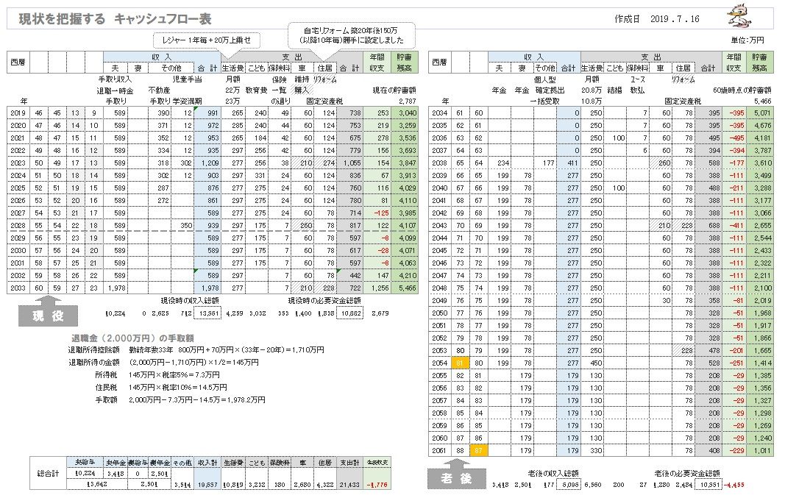The height and width of the screenshot is (498, 785).
Task: Select the orange-highlighted 87 cell
Action: click(x=478, y=450)
